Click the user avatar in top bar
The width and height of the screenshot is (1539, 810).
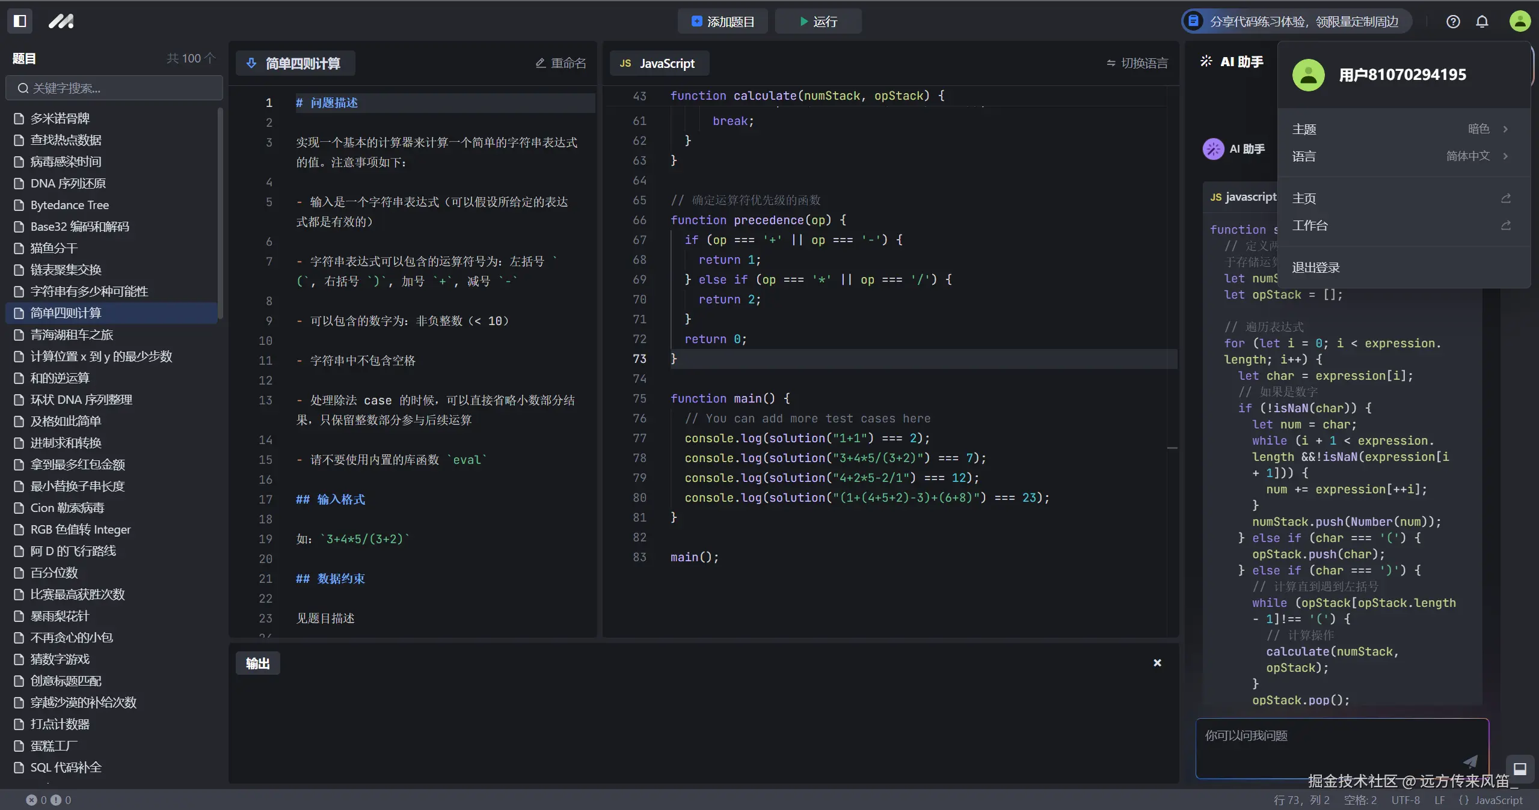coord(1519,22)
